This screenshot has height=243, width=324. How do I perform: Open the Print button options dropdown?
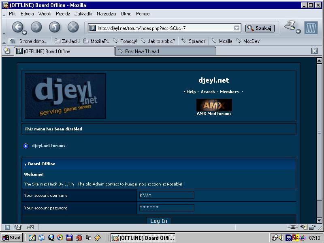pyautogui.click(x=298, y=32)
